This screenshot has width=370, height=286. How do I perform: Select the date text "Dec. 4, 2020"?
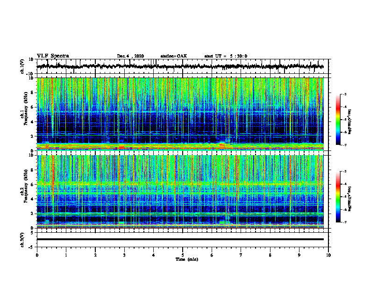(130, 56)
